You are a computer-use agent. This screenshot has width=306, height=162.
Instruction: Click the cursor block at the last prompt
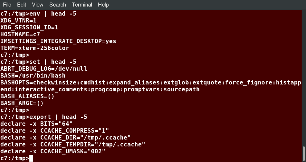(x=31, y=158)
